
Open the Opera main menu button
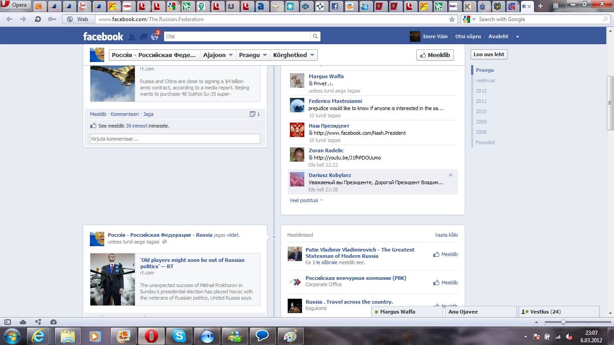pyautogui.click(x=16, y=5)
